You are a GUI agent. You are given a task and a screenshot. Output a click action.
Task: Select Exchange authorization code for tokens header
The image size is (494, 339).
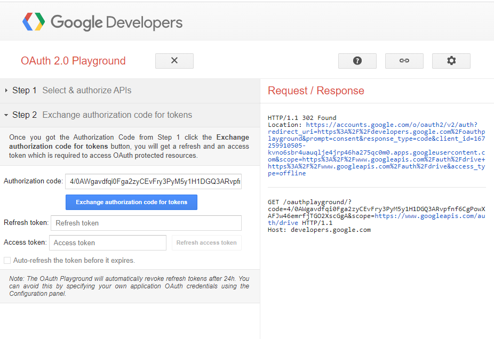(x=117, y=115)
